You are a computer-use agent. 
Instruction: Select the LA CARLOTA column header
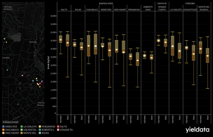point(176,10)
